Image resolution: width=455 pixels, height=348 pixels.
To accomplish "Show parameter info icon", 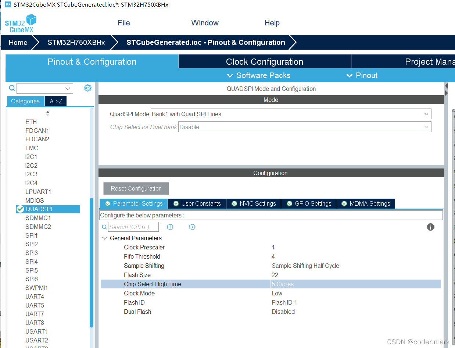I will click(430, 227).
